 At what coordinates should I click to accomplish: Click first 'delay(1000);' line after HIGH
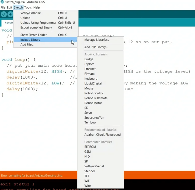click(x=22, y=77)
